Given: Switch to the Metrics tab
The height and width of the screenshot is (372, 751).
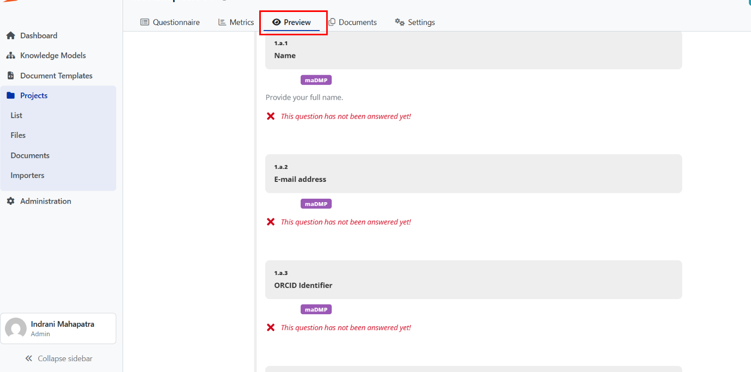Looking at the screenshot, I should tap(236, 22).
